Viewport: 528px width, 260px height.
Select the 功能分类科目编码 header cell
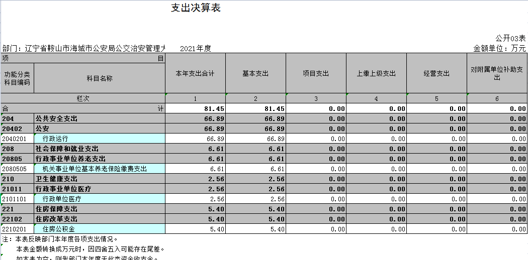tap(17, 78)
